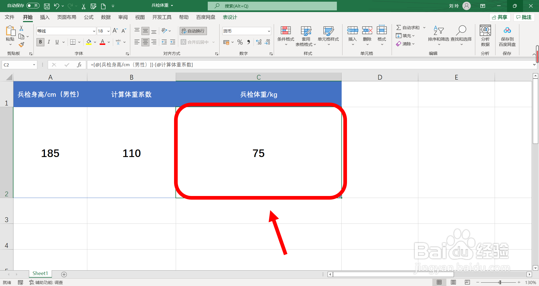This screenshot has width=539, height=286.
Task: Click the formula bar input
Action: click(309, 65)
